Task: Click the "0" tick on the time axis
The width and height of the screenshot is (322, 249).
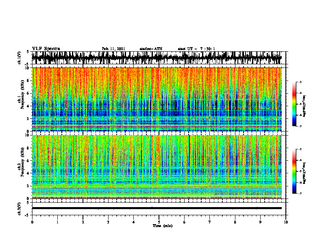Action: pyautogui.click(x=32, y=222)
